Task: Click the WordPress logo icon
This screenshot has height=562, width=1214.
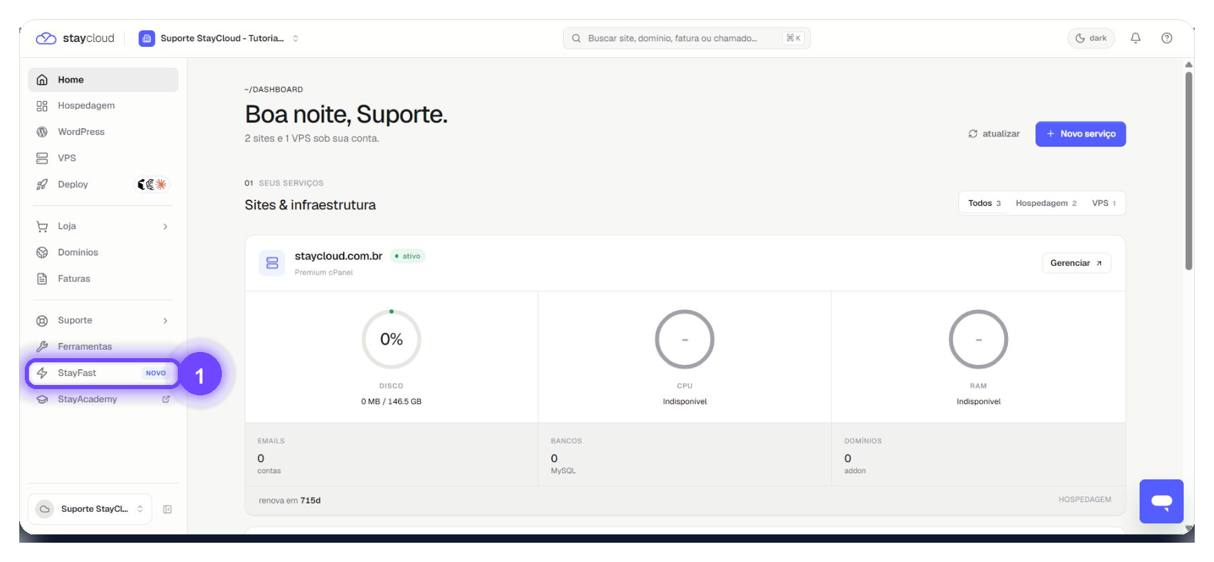Action: [42, 132]
